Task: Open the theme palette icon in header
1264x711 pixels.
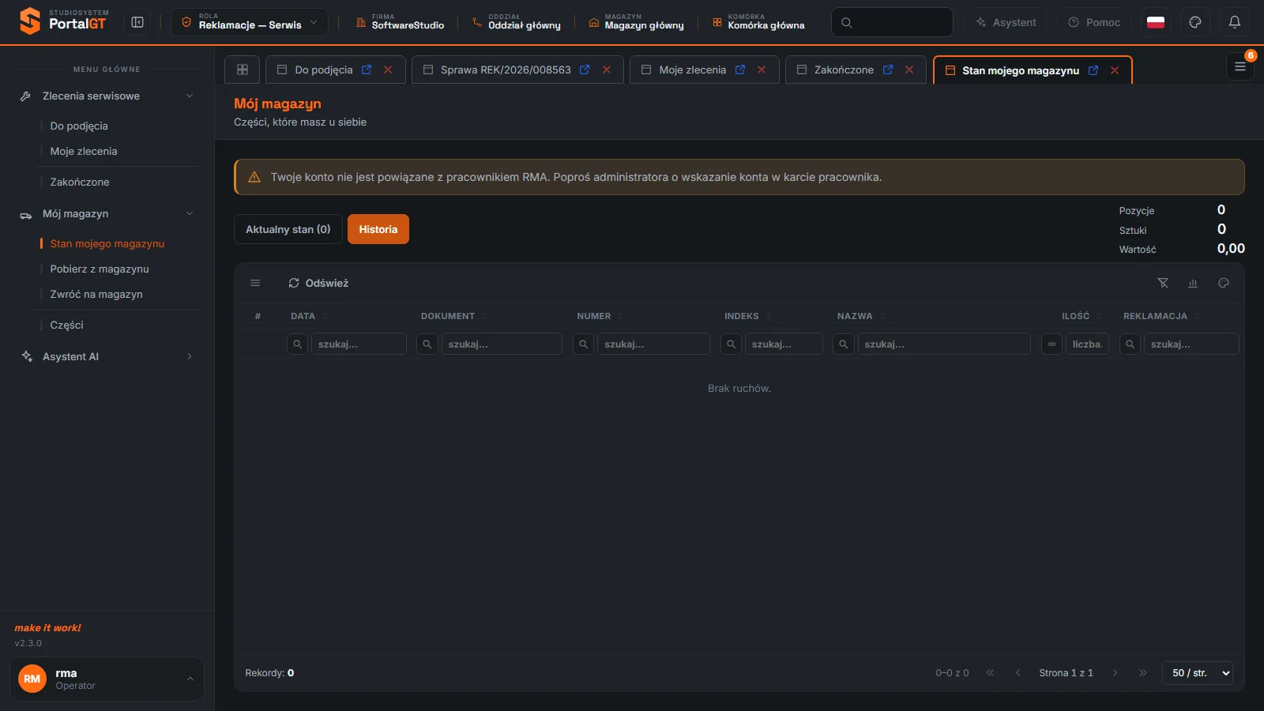Action: [1195, 22]
